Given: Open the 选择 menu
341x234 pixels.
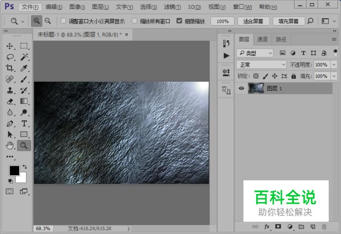Looking at the screenshot, I should [148, 7].
